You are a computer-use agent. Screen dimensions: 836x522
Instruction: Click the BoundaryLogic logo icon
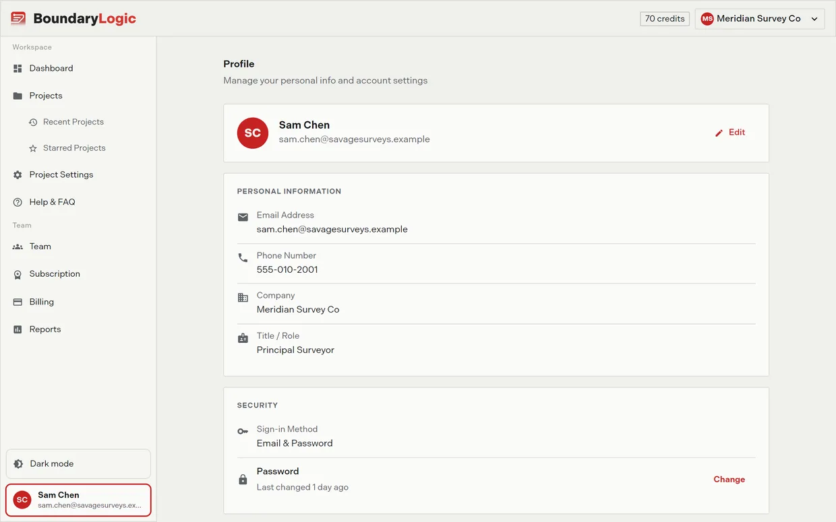click(x=18, y=18)
